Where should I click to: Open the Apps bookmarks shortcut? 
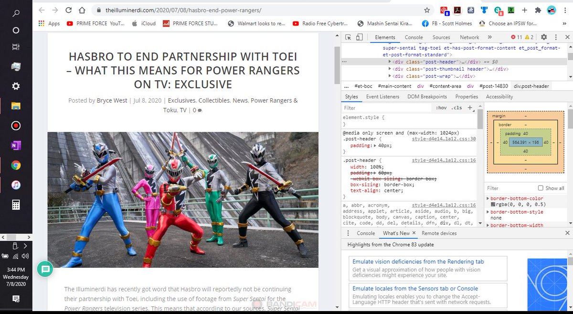coord(49,23)
